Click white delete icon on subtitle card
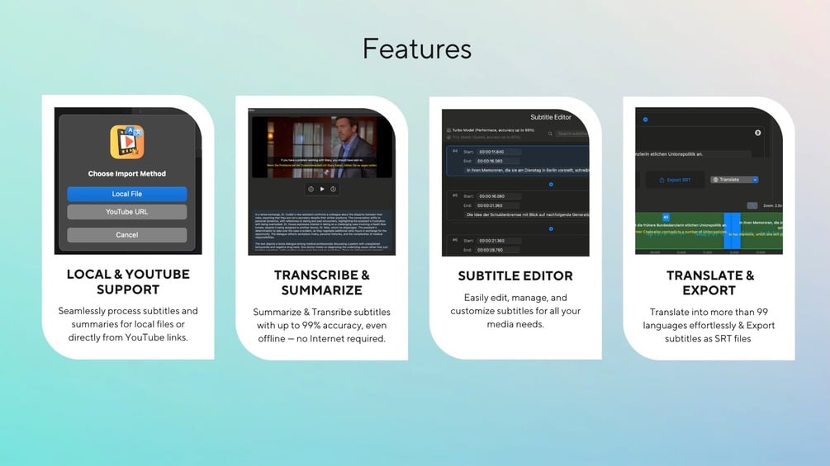Image resolution: width=830 pixels, height=466 pixels. [x=757, y=133]
